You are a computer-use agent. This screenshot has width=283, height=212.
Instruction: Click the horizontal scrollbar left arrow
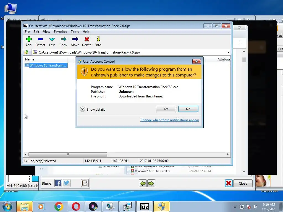tap(26, 154)
